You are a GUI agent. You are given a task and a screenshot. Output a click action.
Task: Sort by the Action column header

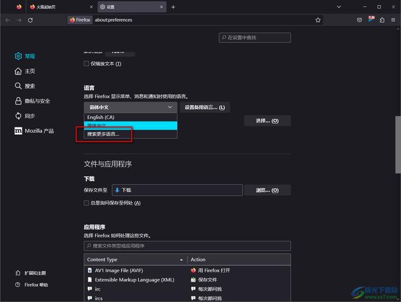pos(239,260)
